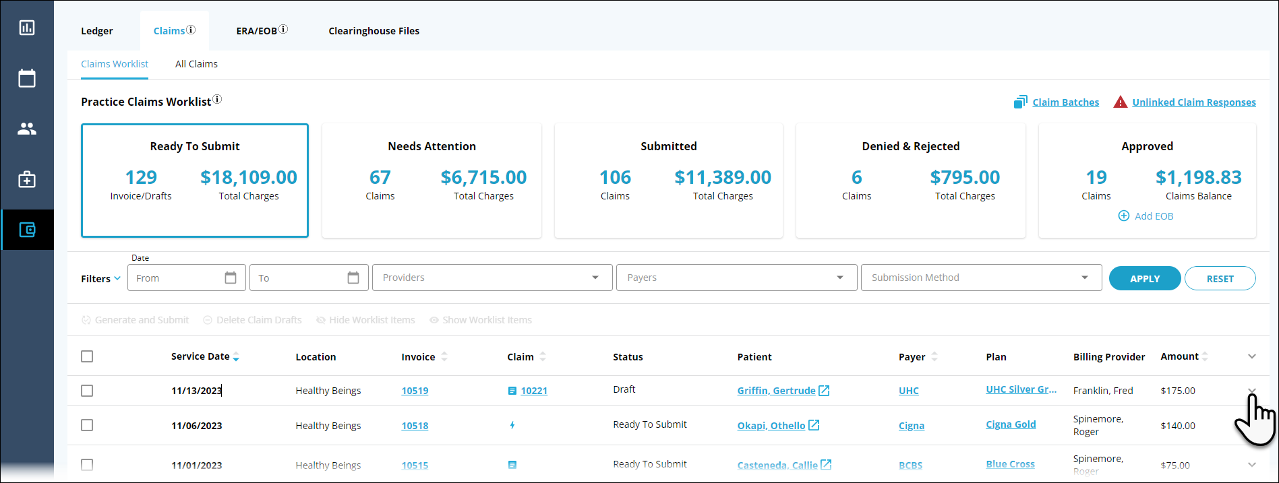Select the Needs Attention summary card
Image resolution: width=1279 pixels, height=483 pixels.
click(x=432, y=180)
